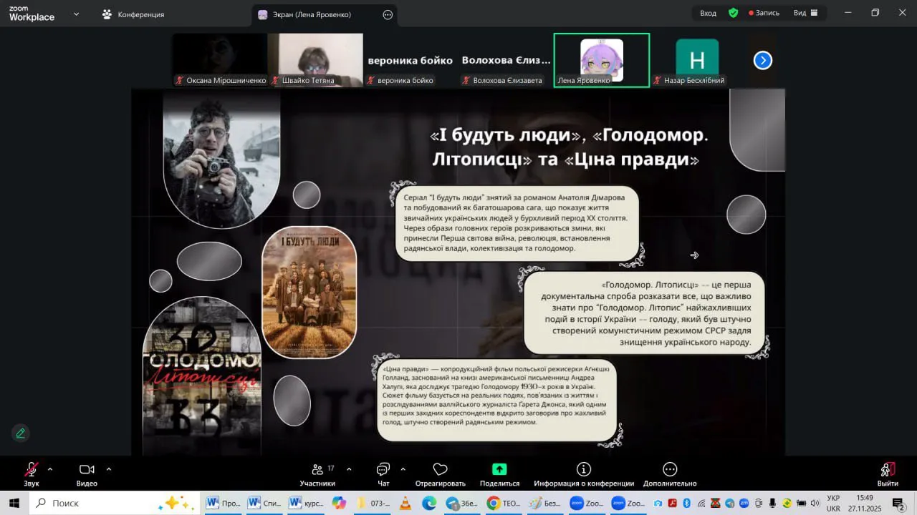Open options menu on Экран (Лена Яровенко) tab
The width and height of the screenshot is (917, 515).
click(388, 14)
